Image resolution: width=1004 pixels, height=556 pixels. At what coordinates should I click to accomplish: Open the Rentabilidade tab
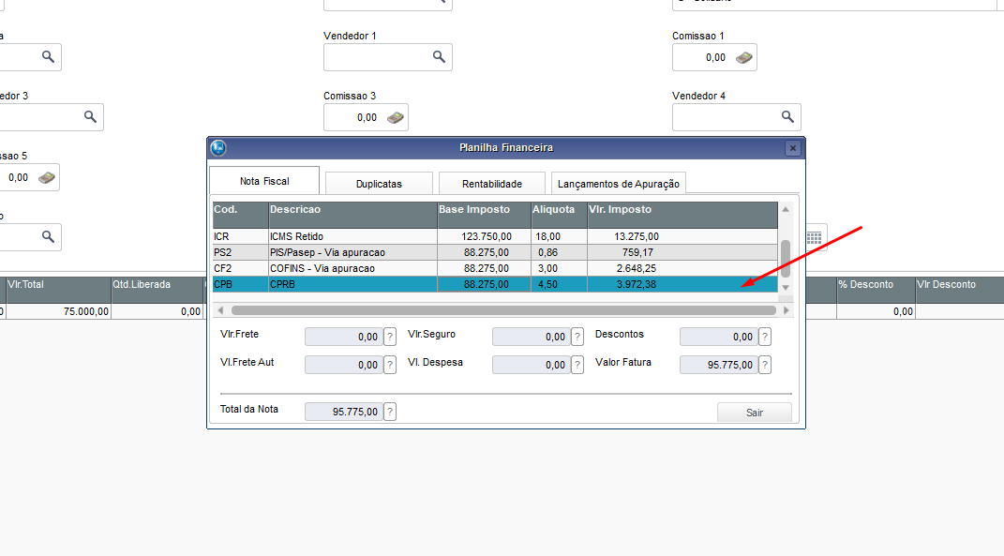[492, 184]
